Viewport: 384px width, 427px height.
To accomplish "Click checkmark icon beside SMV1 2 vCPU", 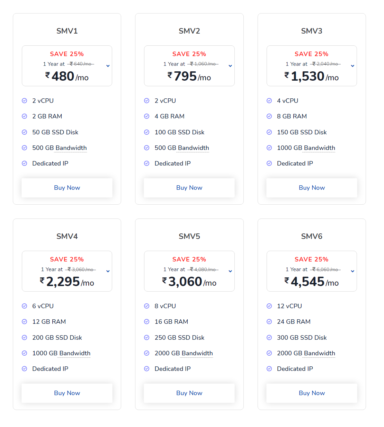I will point(25,101).
